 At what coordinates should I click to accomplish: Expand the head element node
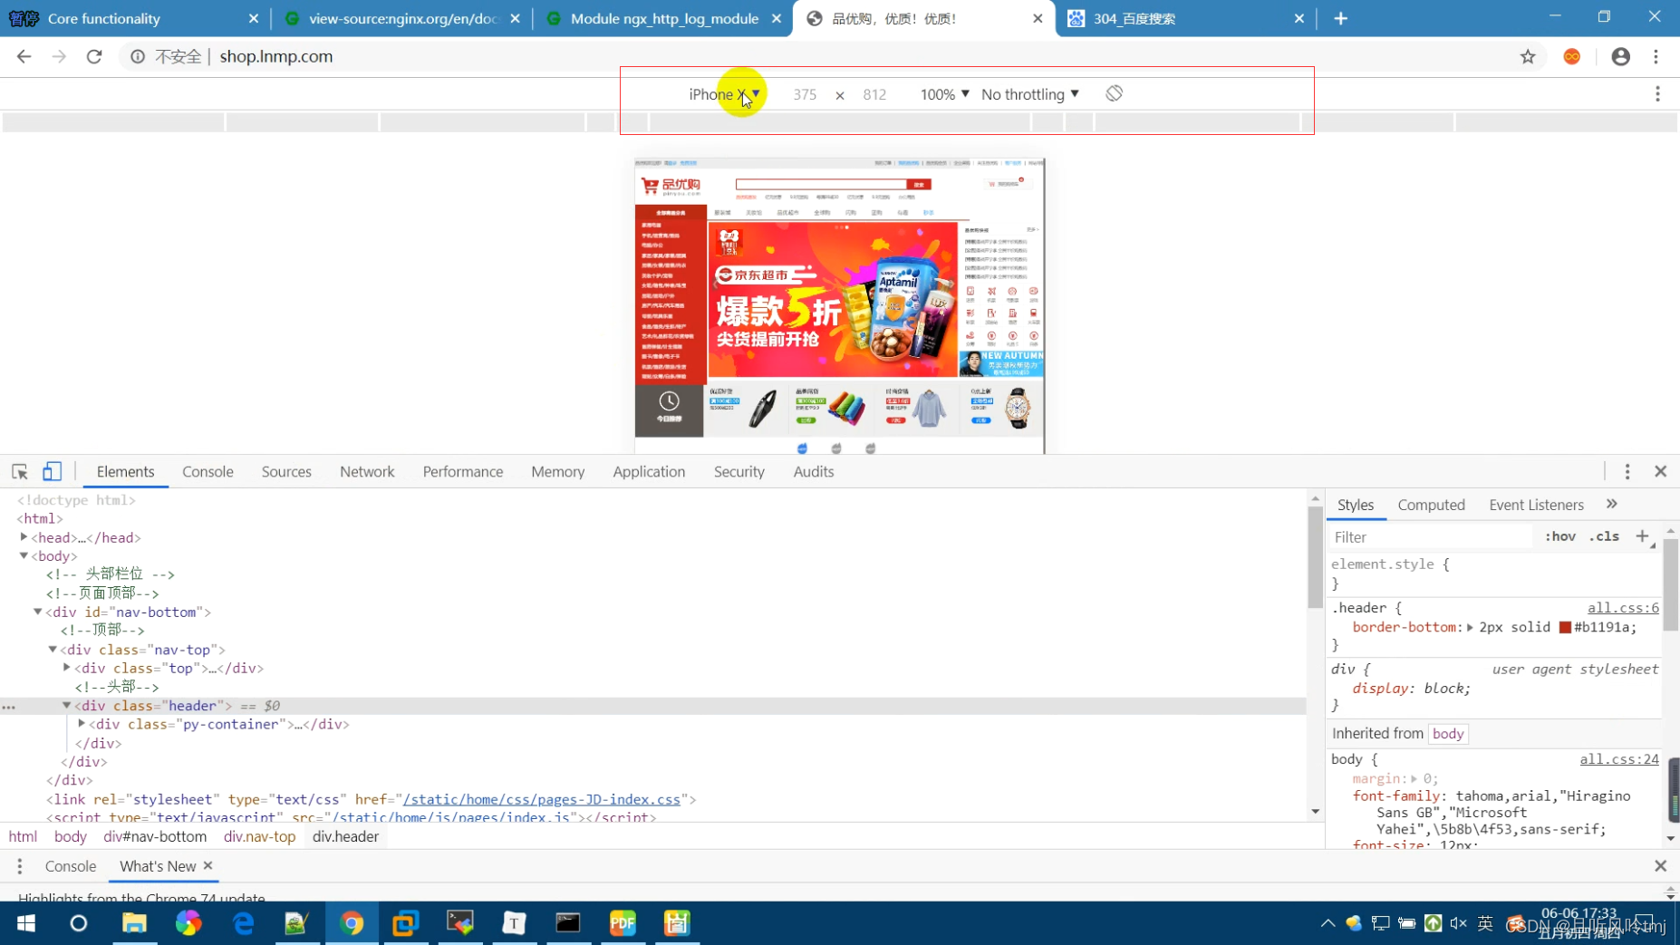click(x=24, y=536)
